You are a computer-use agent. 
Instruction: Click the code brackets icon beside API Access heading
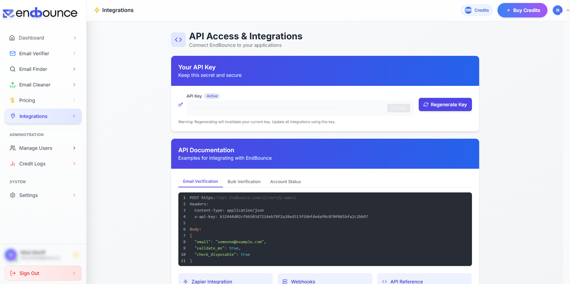[178, 40]
